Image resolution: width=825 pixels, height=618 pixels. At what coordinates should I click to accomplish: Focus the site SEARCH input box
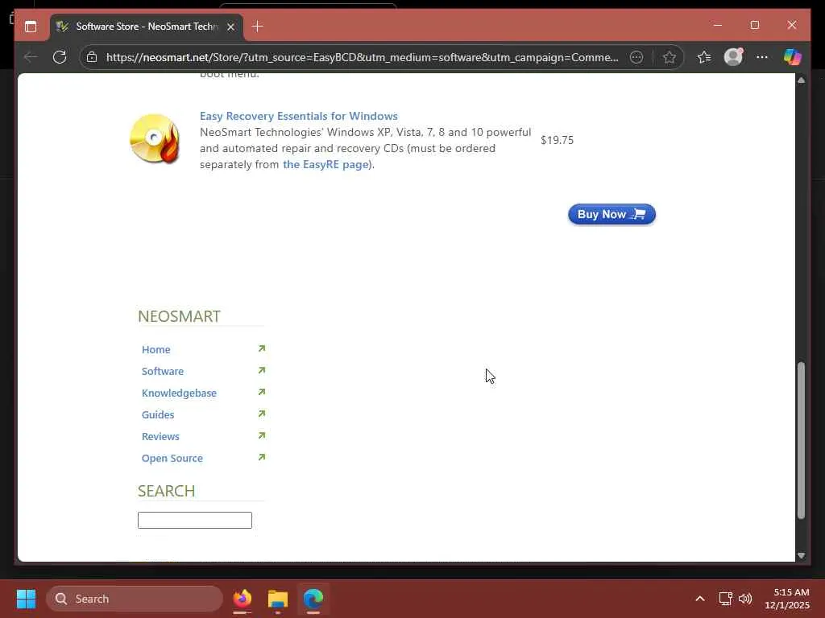(195, 521)
